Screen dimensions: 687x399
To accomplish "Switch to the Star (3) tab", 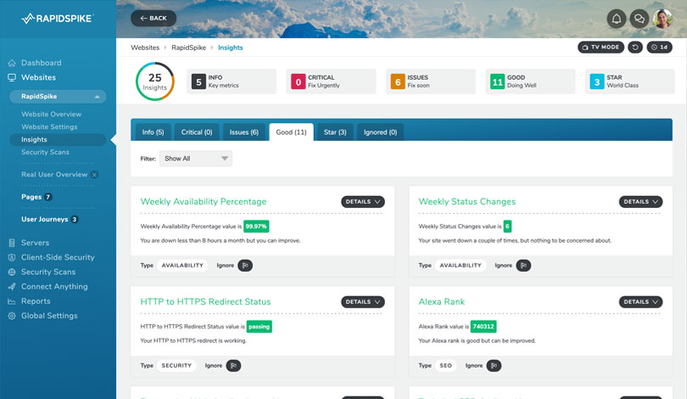I will click(x=335, y=132).
